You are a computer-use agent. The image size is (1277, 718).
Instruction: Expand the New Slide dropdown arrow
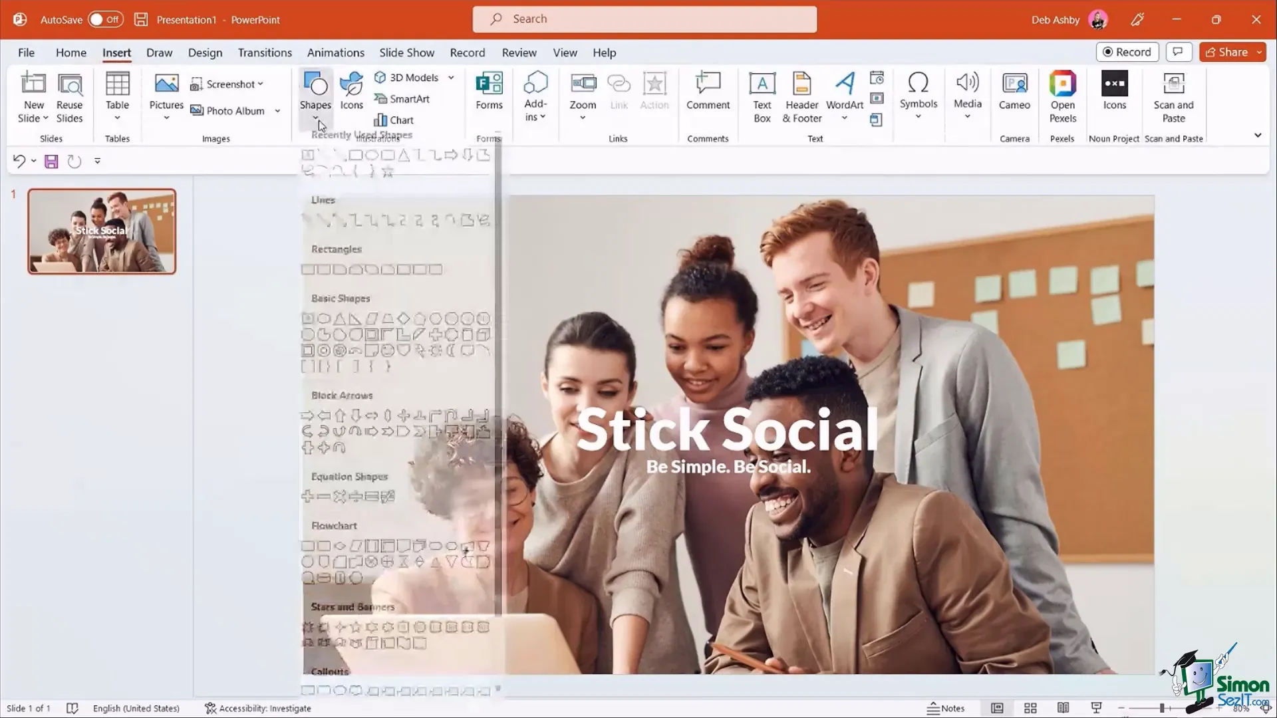(x=45, y=118)
